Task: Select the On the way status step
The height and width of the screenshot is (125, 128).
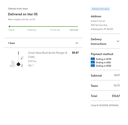Action: (x=55, y=30)
